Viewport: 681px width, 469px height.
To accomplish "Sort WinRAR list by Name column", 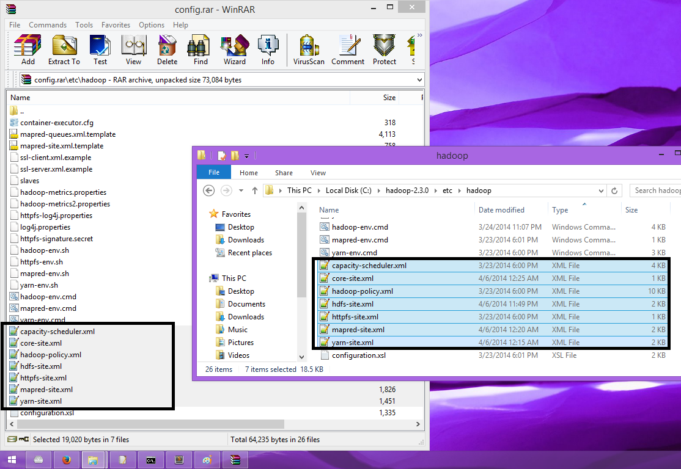I will click(x=179, y=98).
